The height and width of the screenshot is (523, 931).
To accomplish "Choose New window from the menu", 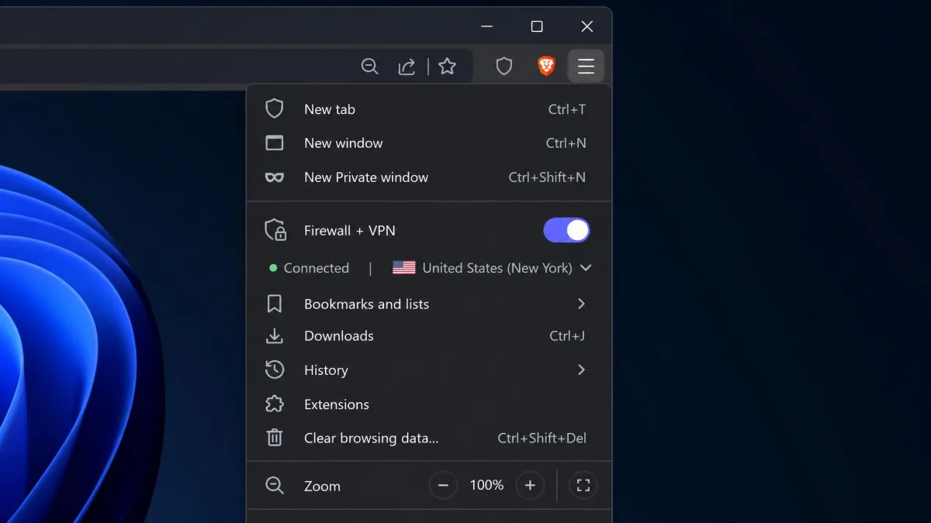I will pyautogui.click(x=429, y=143).
